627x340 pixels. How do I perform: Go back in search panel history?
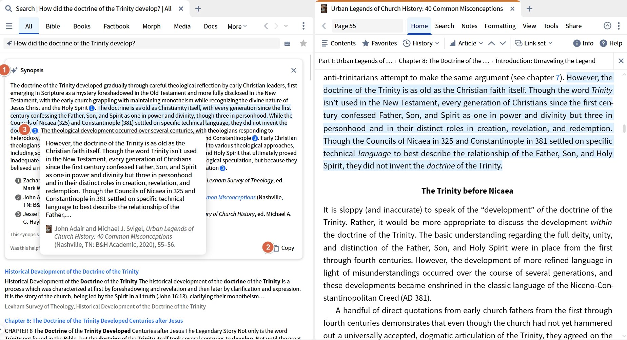(x=266, y=26)
